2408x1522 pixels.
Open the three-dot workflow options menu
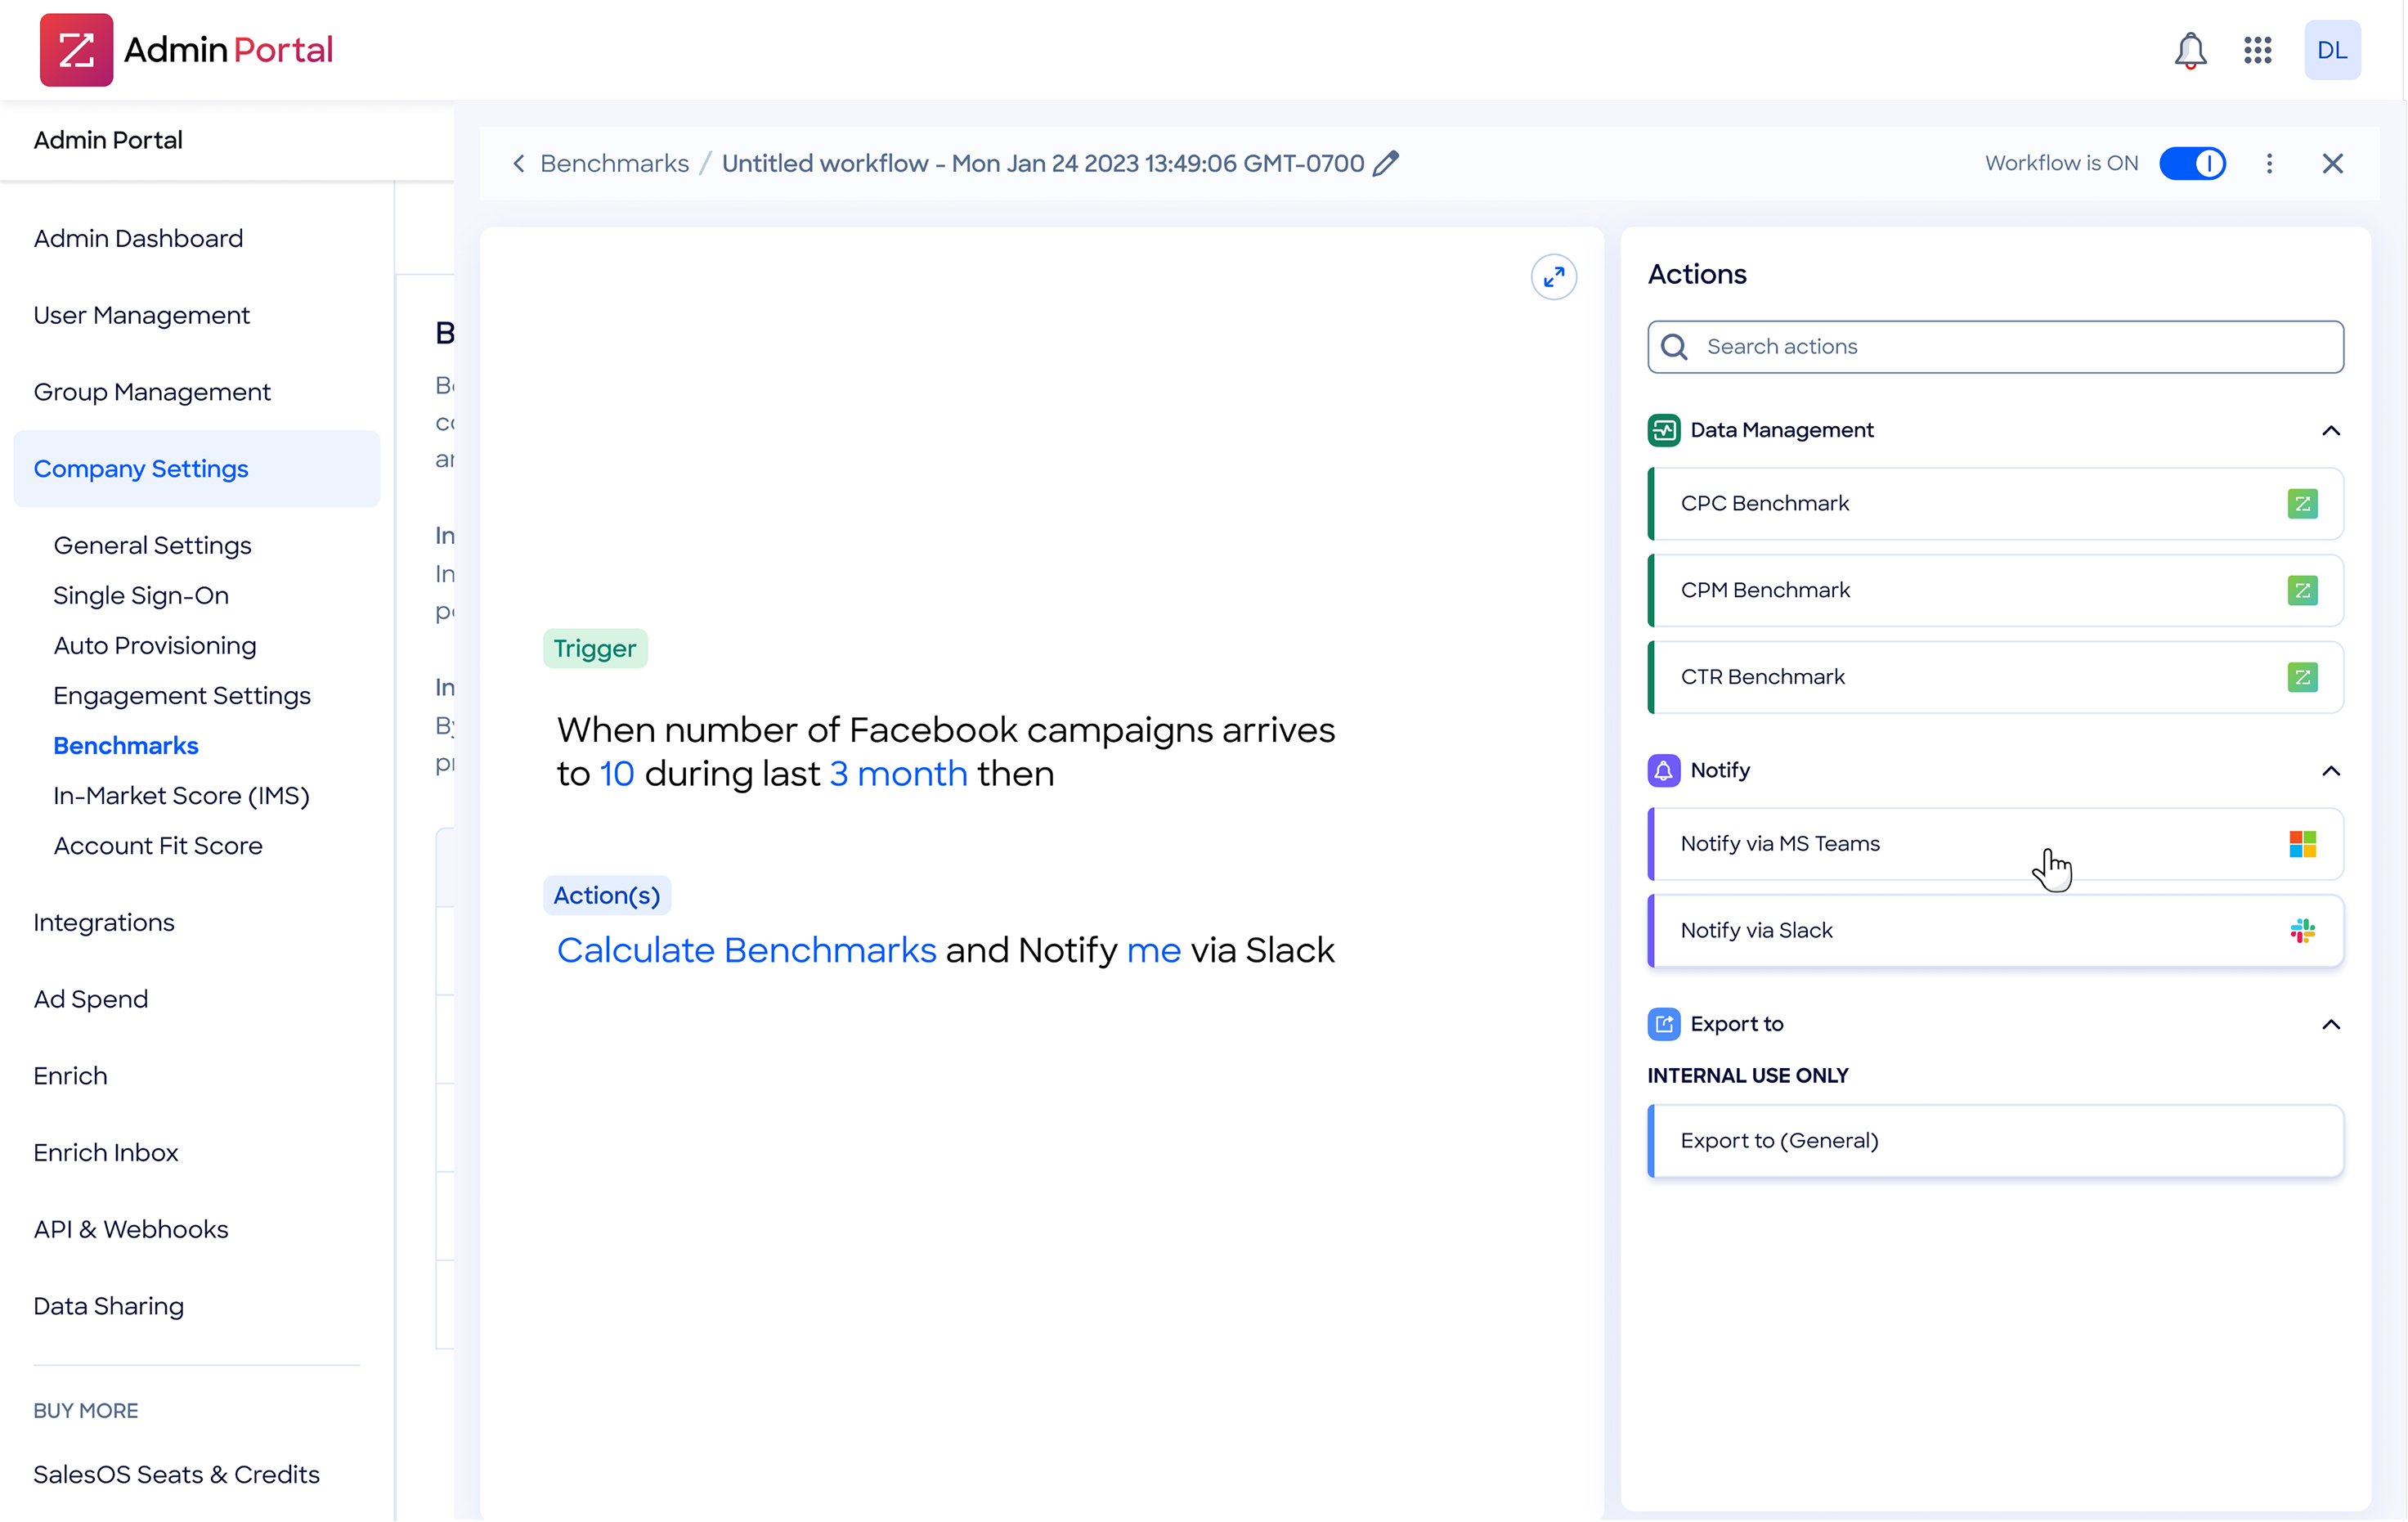click(x=2269, y=163)
